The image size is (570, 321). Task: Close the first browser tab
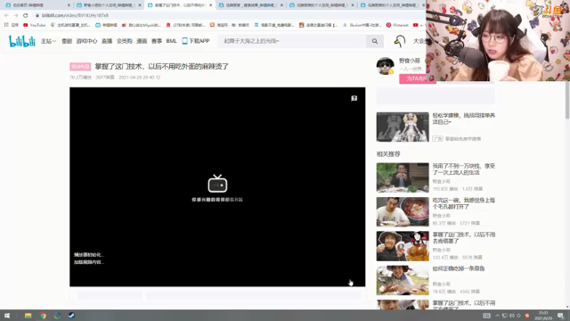tap(69, 5)
